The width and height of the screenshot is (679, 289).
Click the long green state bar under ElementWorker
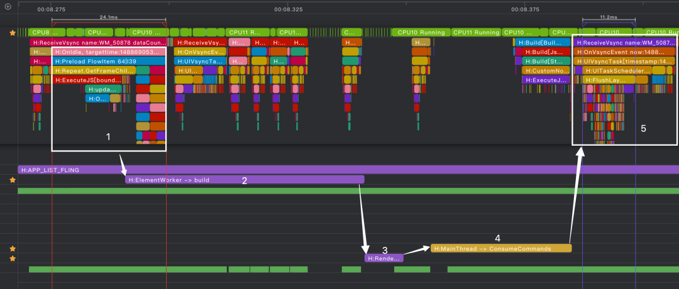pos(348,191)
